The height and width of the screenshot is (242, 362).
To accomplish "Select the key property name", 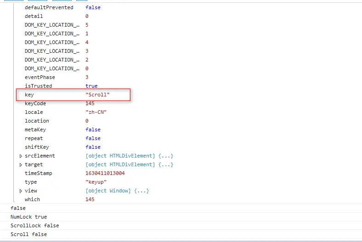I will point(29,95).
